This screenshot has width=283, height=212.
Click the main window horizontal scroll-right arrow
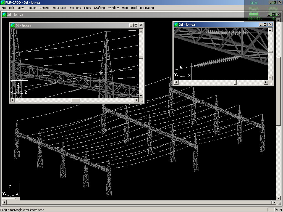[274, 202]
